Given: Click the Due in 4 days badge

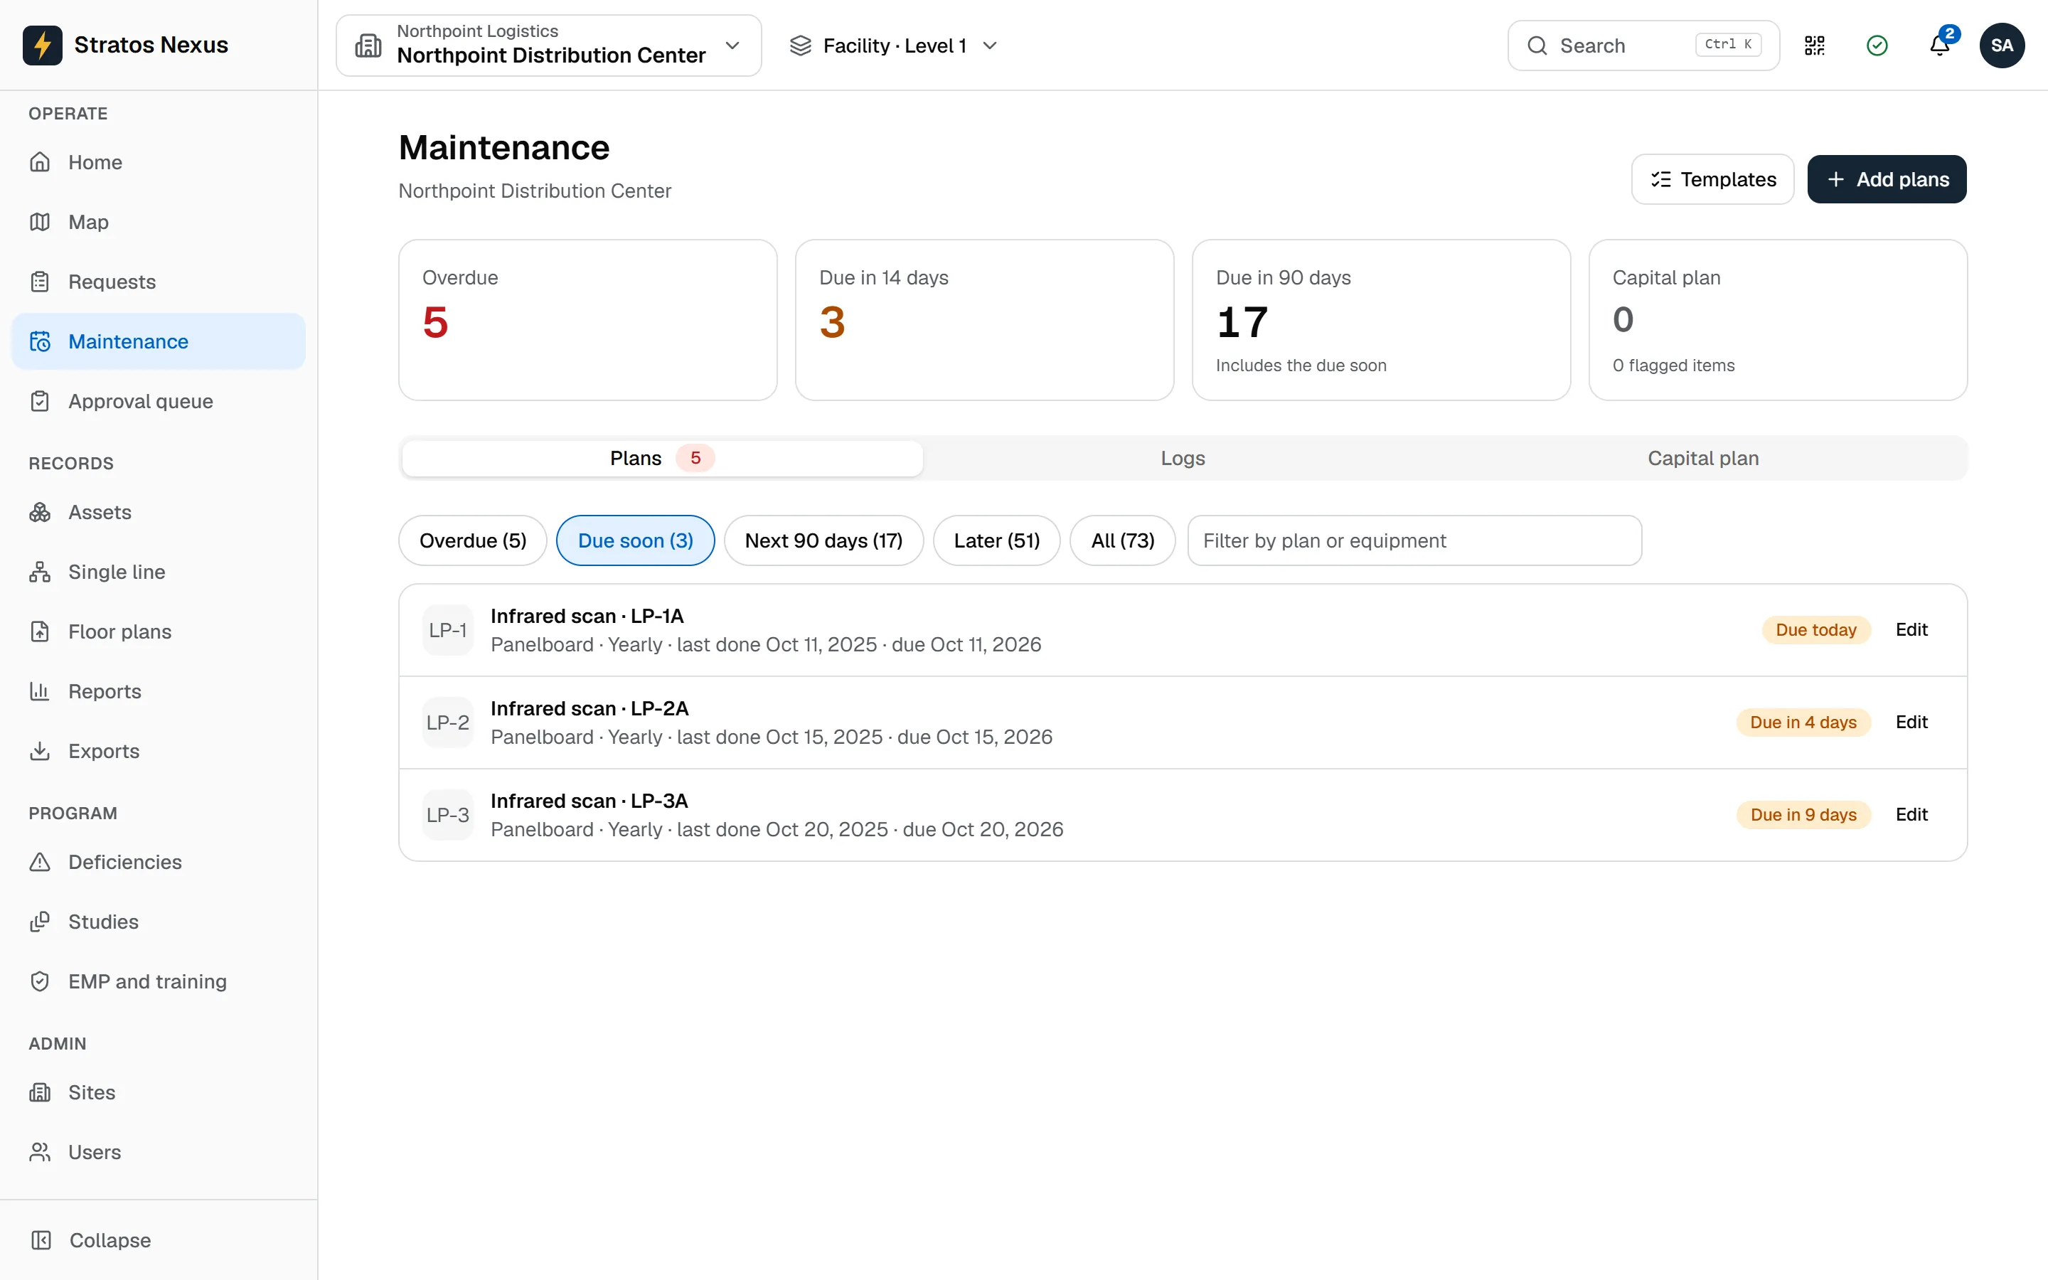Looking at the screenshot, I should click(x=1803, y=722).
